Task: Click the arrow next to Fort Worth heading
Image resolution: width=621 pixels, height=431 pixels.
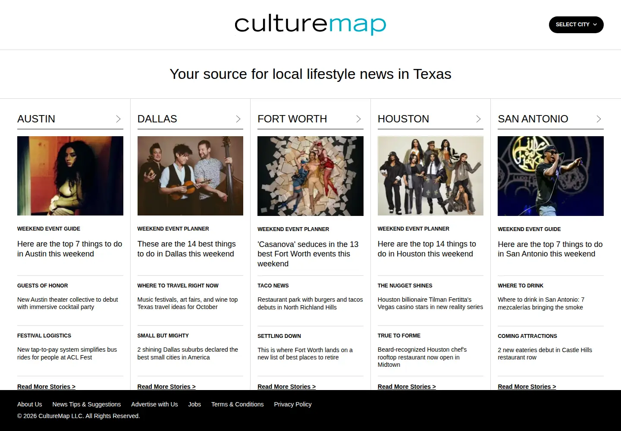Action: point(358,119)
